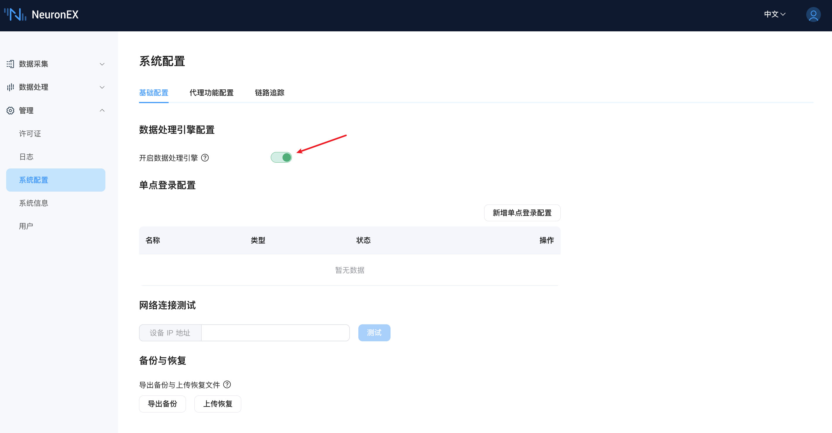Open the 中文 language dropdown
Image resolution: width=832 pixels, height=433 pixels.
pos(775,14)
